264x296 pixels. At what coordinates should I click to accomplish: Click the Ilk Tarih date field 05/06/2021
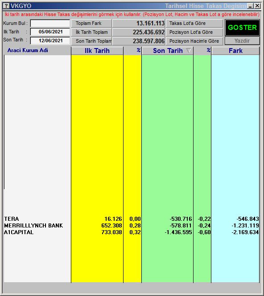pos(50,32)
